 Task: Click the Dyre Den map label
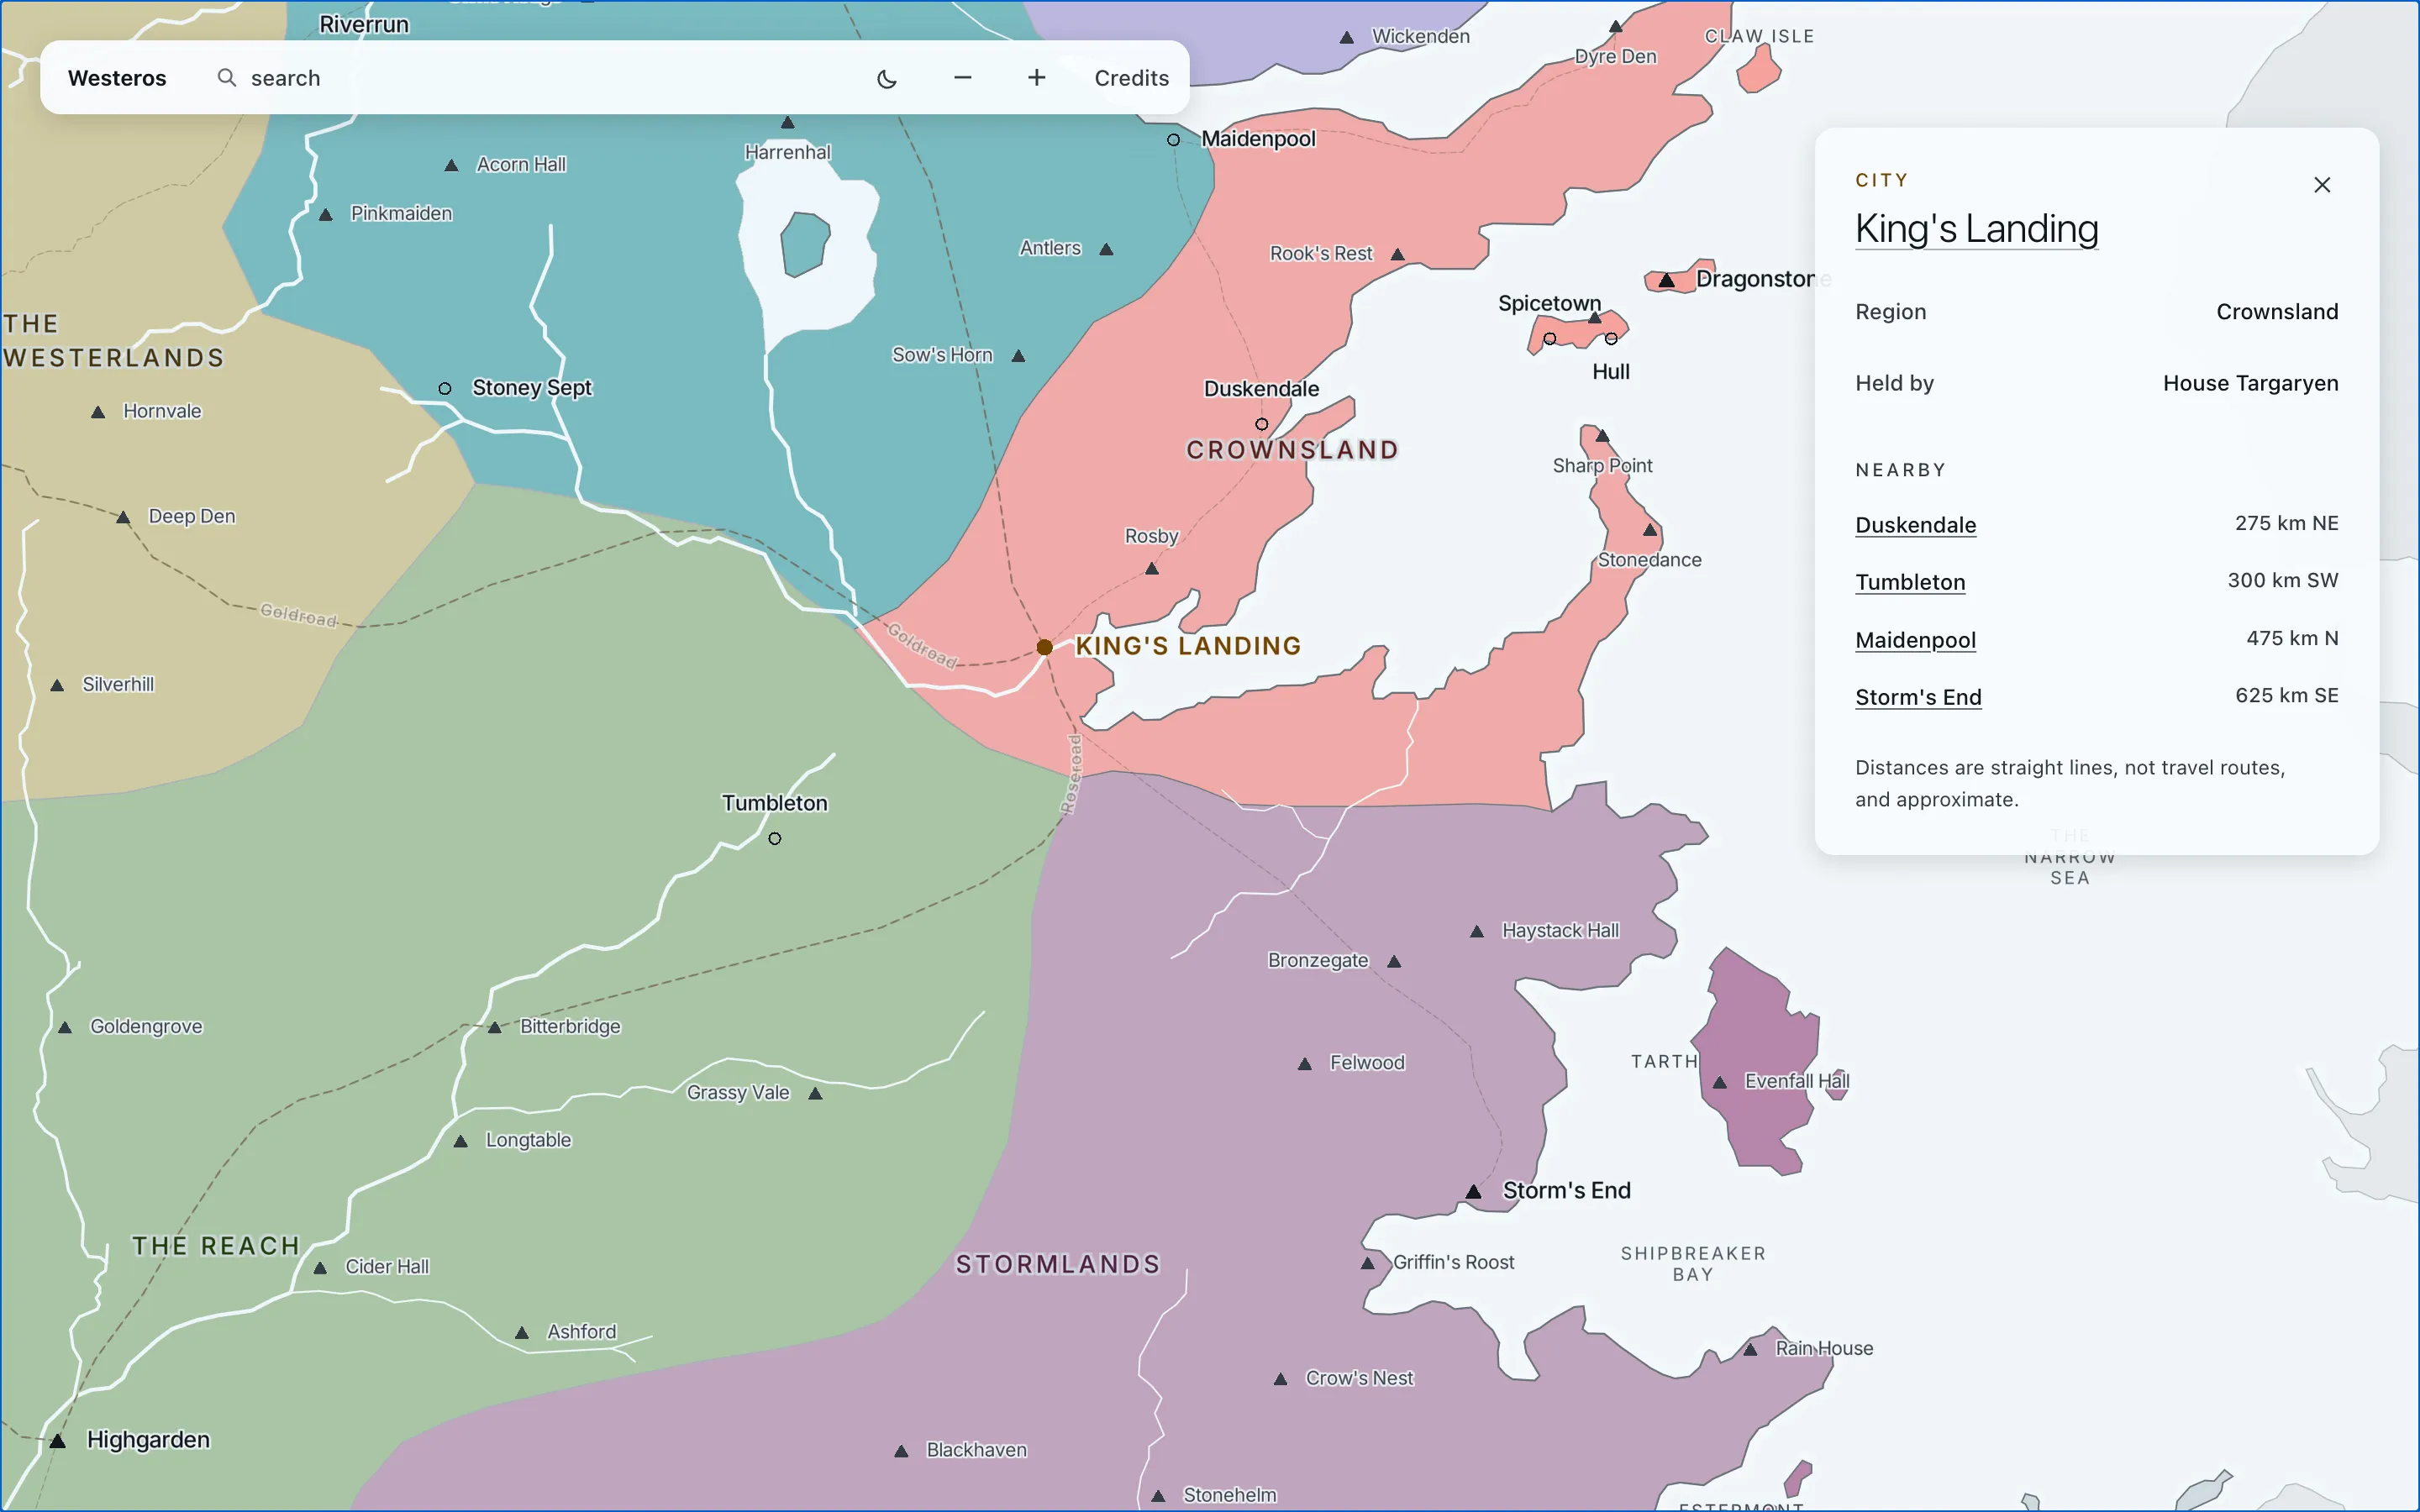tap(1615, 56)
